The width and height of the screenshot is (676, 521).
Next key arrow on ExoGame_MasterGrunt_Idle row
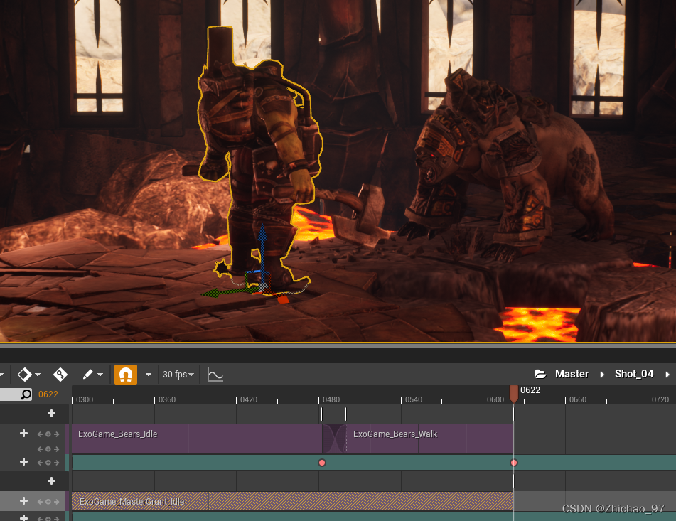tap(56, 502)
